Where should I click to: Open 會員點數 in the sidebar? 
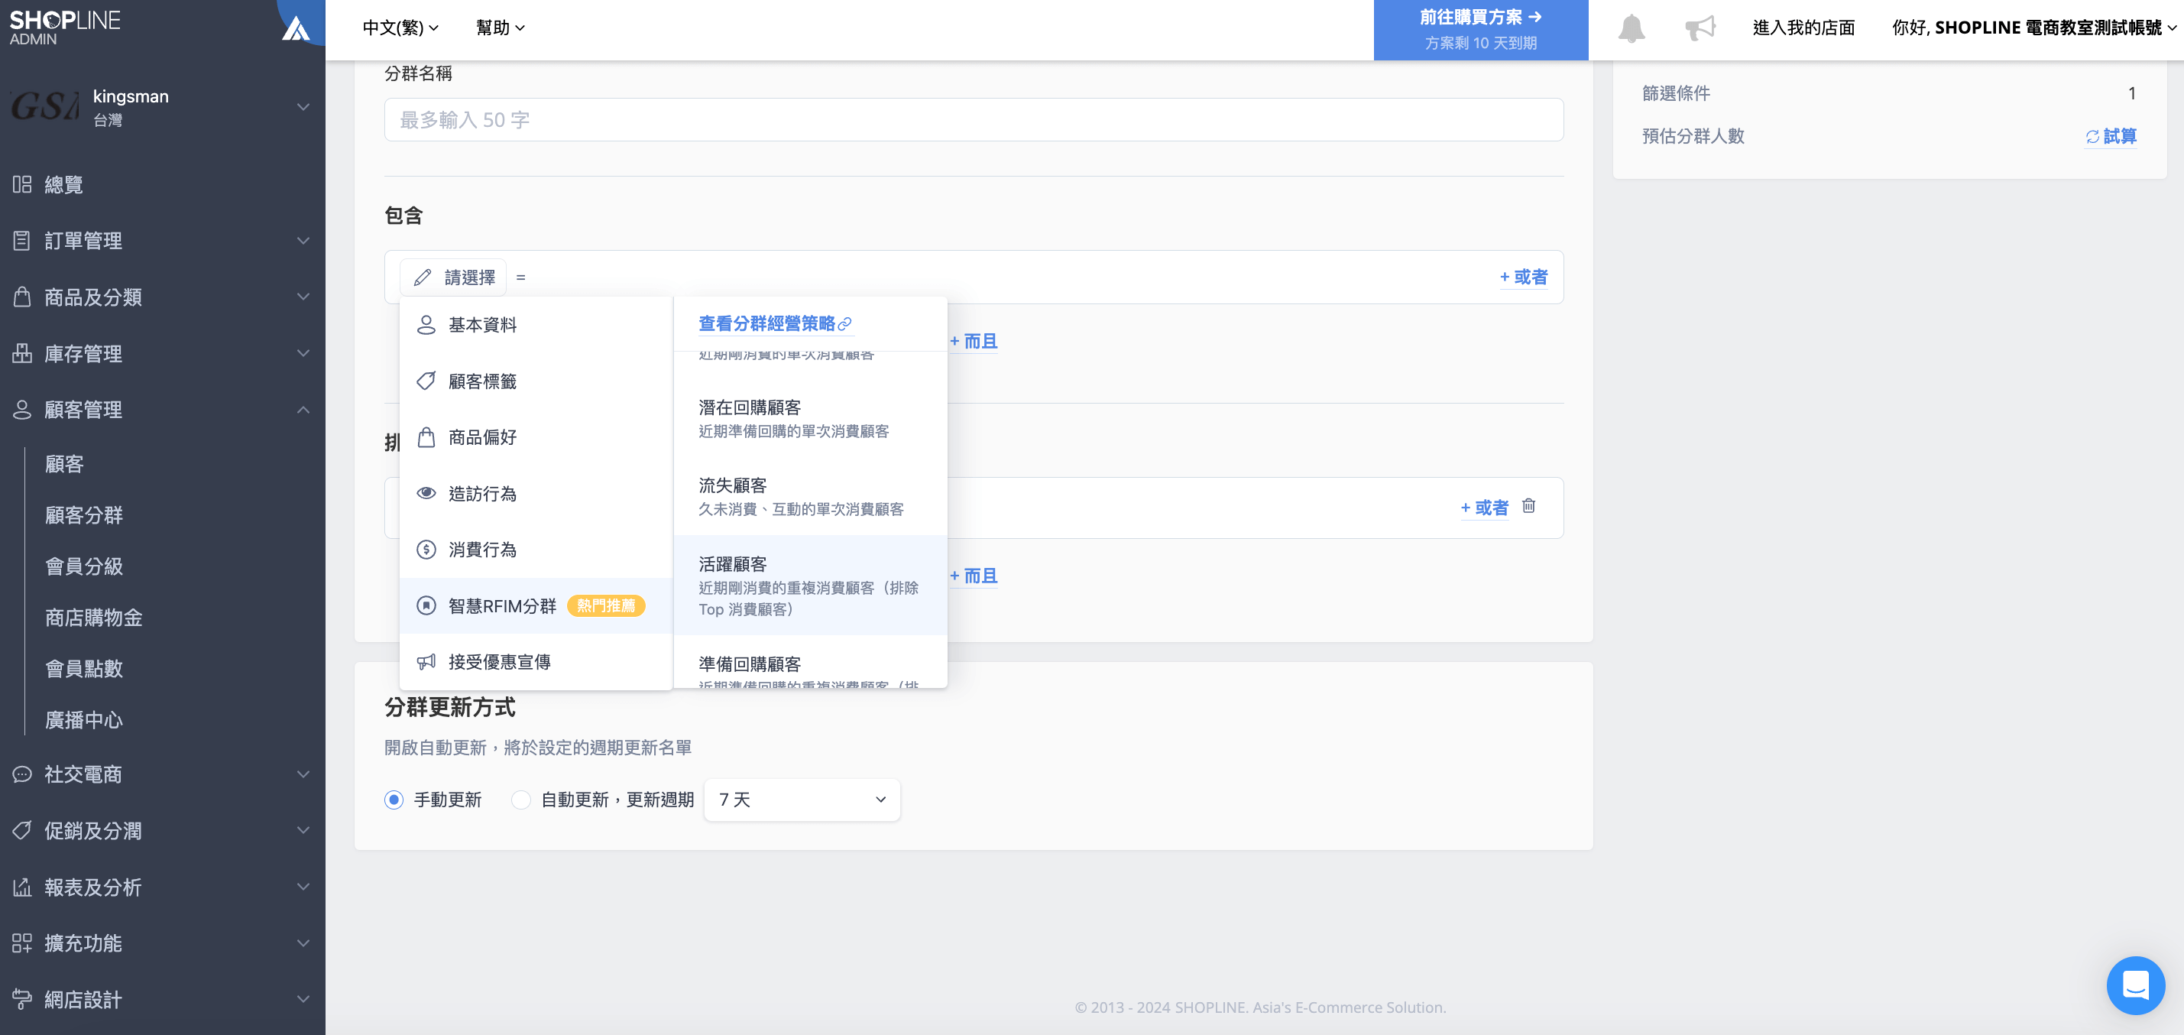tap(84, 669)
